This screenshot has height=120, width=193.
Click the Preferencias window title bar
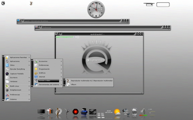coord(102,27)
